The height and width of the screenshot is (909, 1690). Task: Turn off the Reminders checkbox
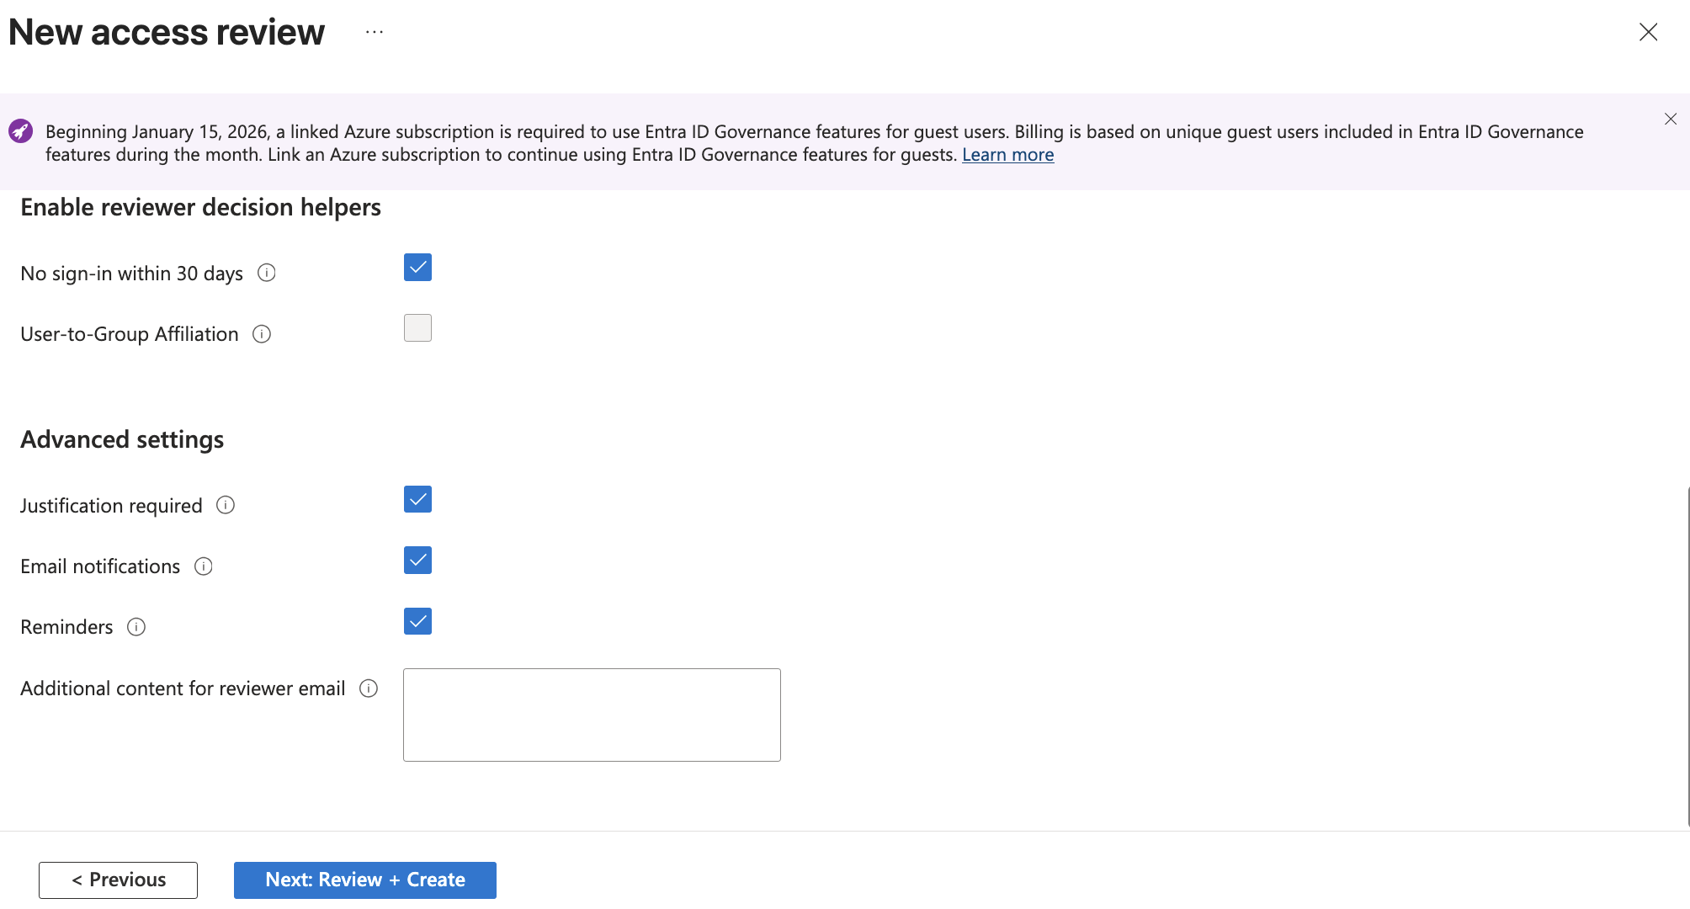(x=417, y=621)
